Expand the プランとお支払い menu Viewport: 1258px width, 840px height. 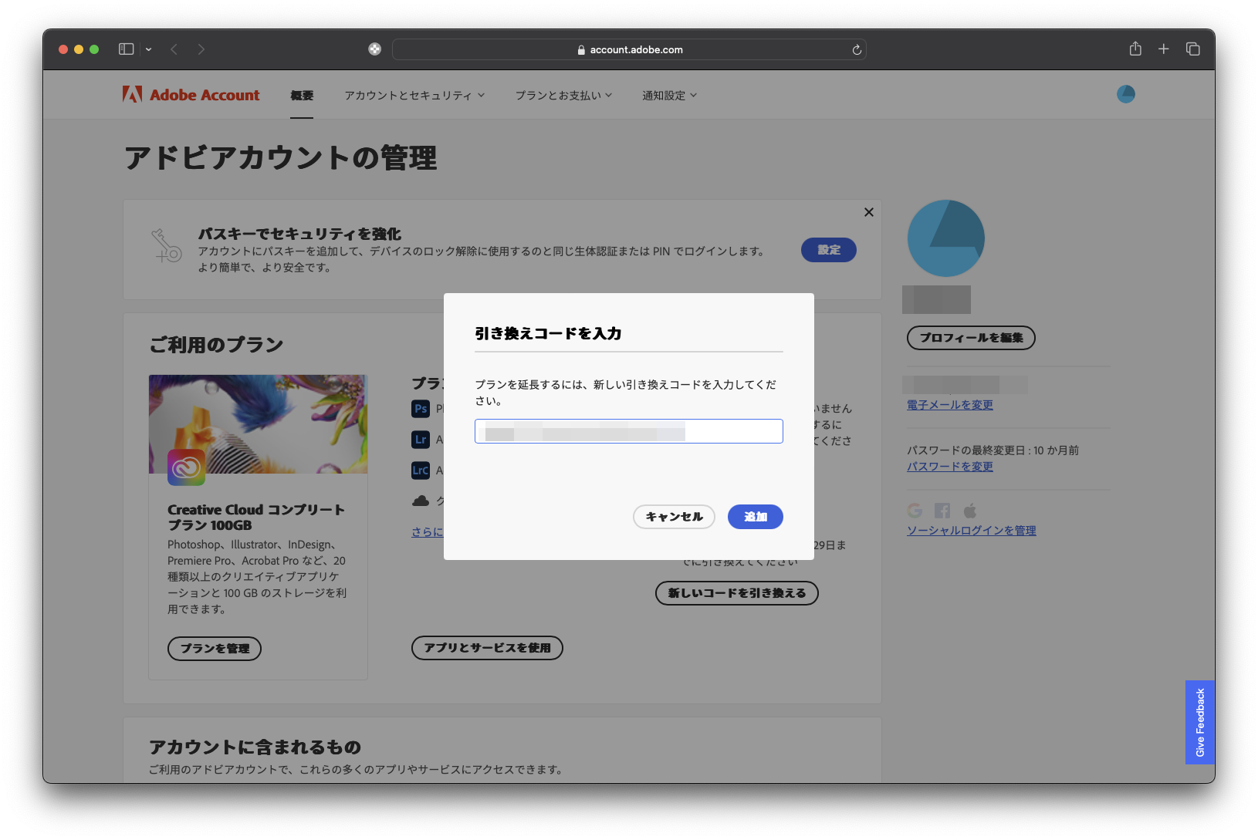coord(564,96)
